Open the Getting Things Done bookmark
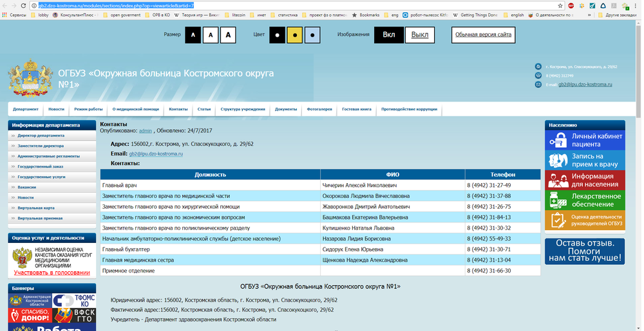The width and height of the screenshot is (644, 331). [x=475, y=15]
